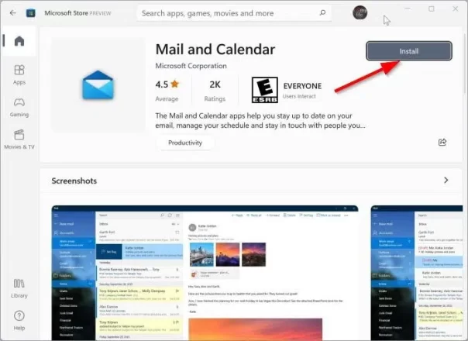Click the Mail and Calendar title
This screenshot has height=341, width=468.
[x=215, y=50]
